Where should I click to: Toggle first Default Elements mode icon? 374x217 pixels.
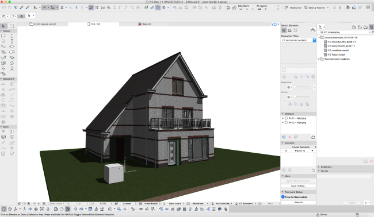pos(284,30)
